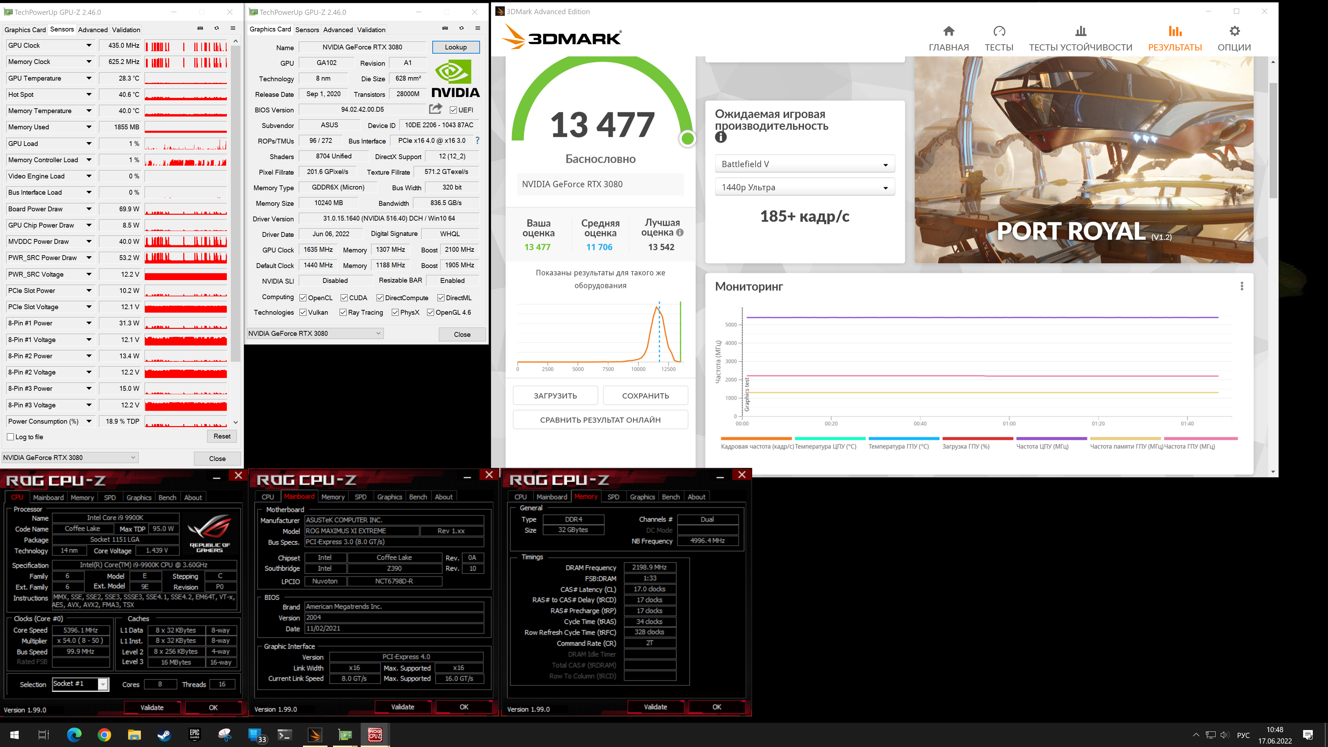Toggle the UEFI checkbox

coord(453,110)
